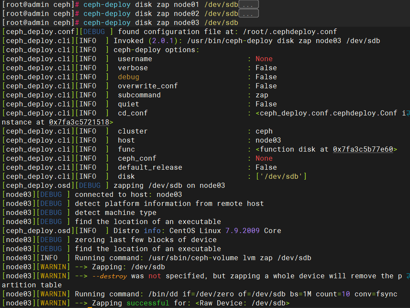Open the 0x7fa3c5b77e60 function address link
This screenshot has width=410, height=308.
point(363,149)
